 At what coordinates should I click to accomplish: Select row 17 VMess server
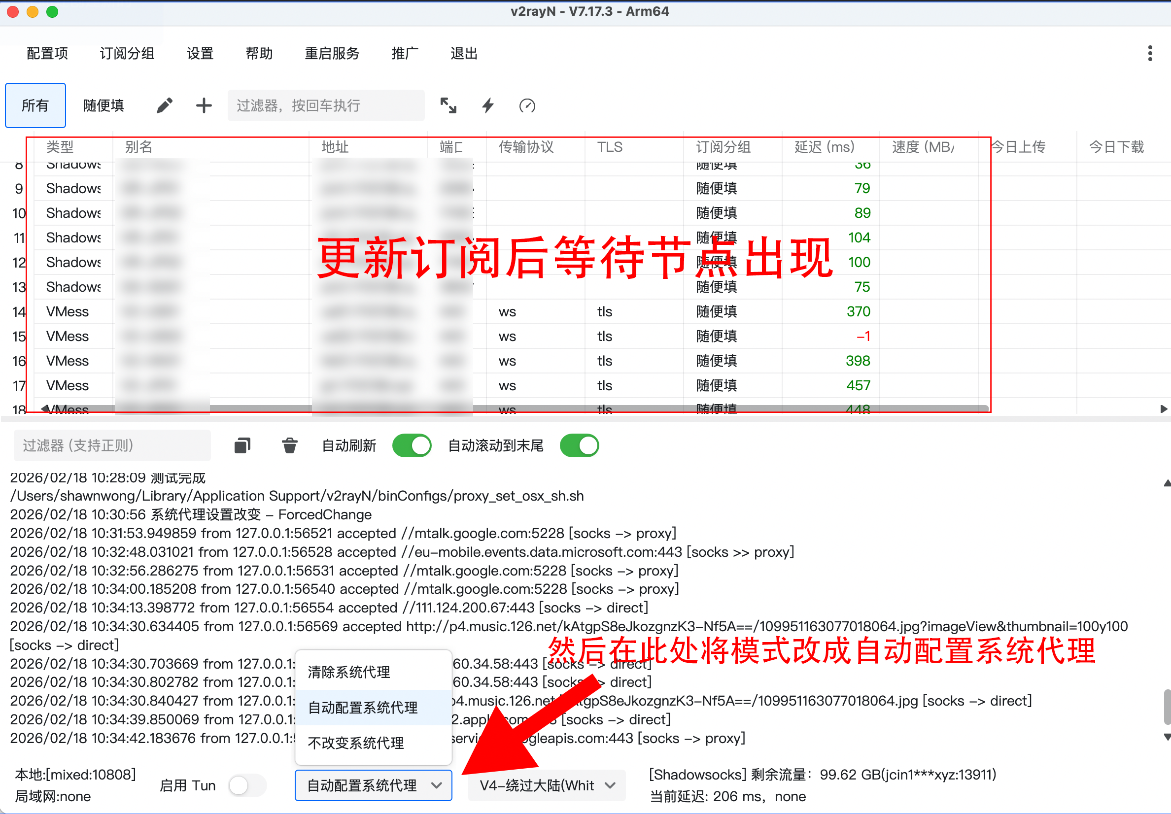pos(585,385)
